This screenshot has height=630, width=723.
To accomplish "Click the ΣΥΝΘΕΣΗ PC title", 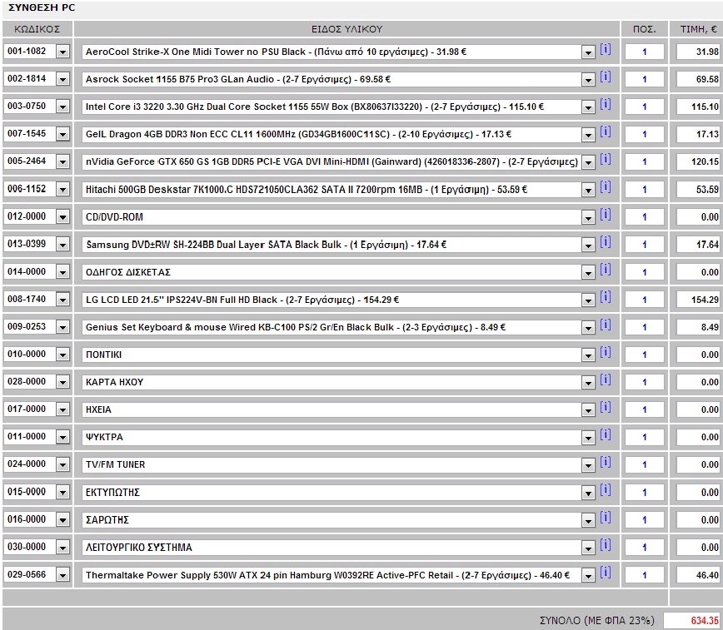I will pos(42,7).
